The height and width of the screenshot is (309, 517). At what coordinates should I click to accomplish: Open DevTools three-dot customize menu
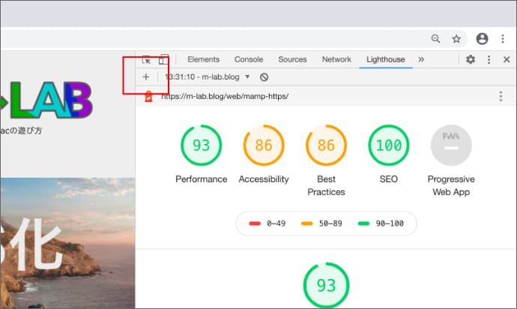tap(489, 59)
